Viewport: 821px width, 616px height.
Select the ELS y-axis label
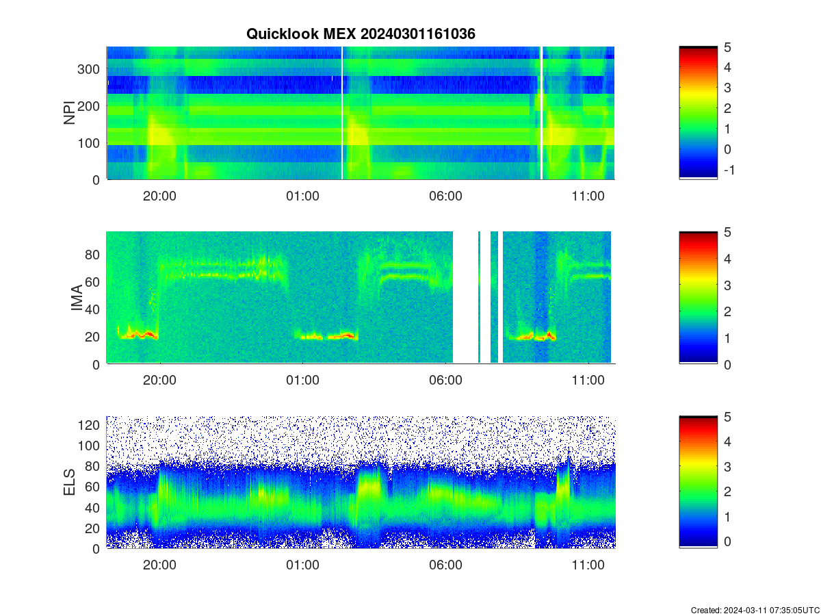[x=70, y=483]
